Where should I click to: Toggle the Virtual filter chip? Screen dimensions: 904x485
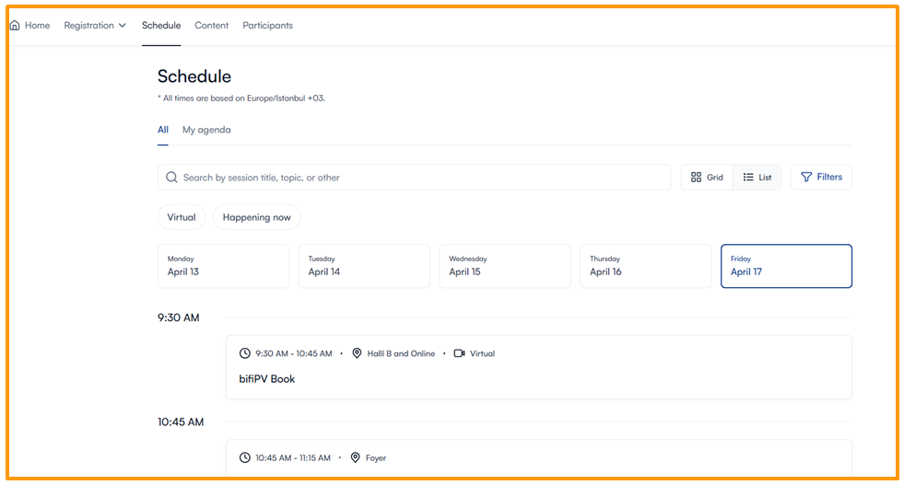pos(182,217)
